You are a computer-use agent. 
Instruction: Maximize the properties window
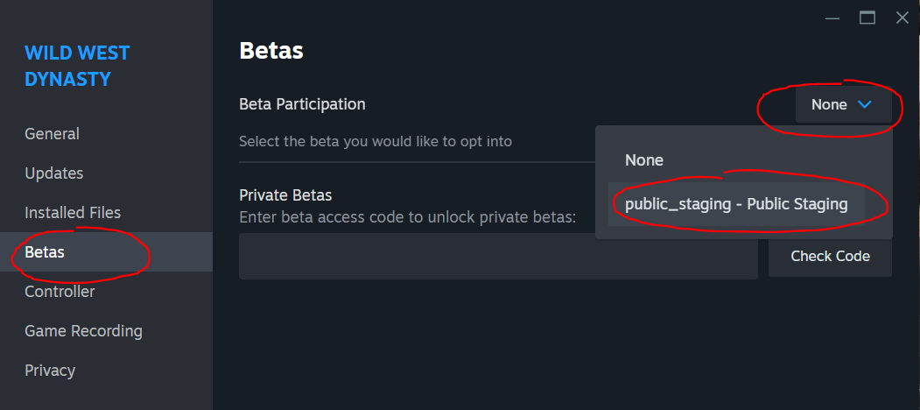[867, 18]
